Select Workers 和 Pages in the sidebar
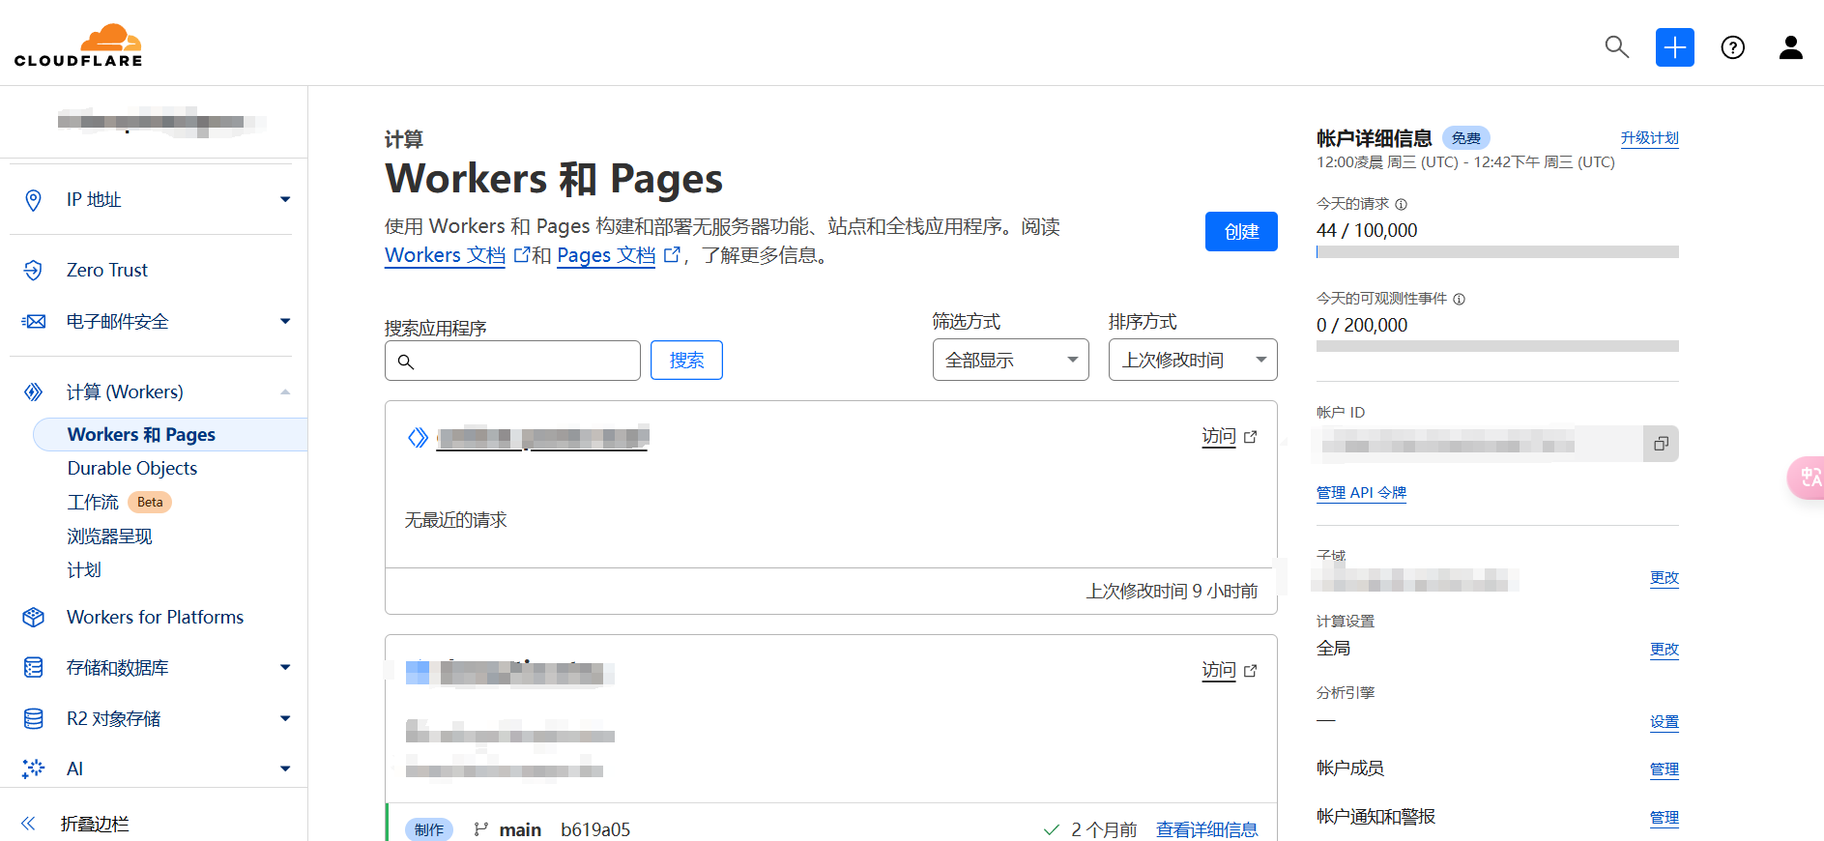Screen dimensions: 1824x841 (170, 435)
